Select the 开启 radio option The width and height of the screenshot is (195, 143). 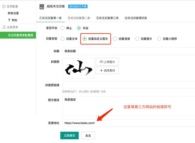[x=79, y=28]
